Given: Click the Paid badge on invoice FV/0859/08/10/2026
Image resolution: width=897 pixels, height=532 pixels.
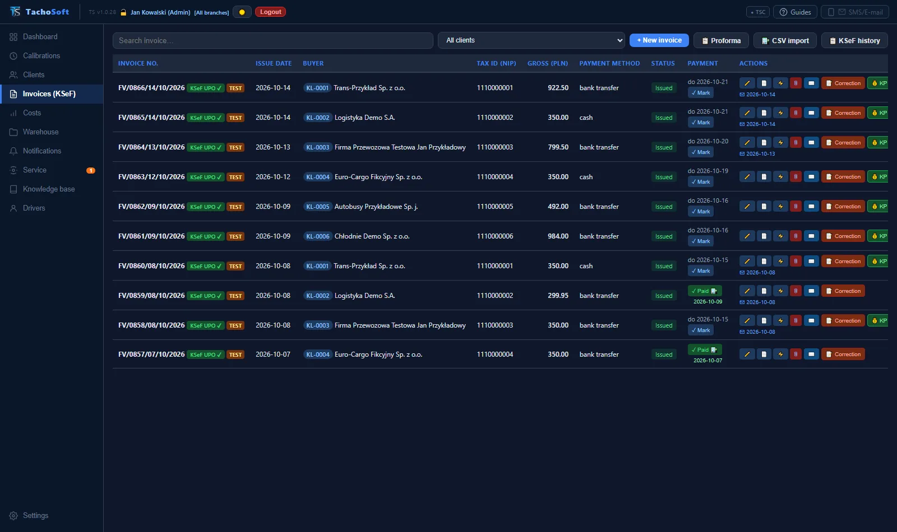Looking at the screenshot, I should click(705, 291).
